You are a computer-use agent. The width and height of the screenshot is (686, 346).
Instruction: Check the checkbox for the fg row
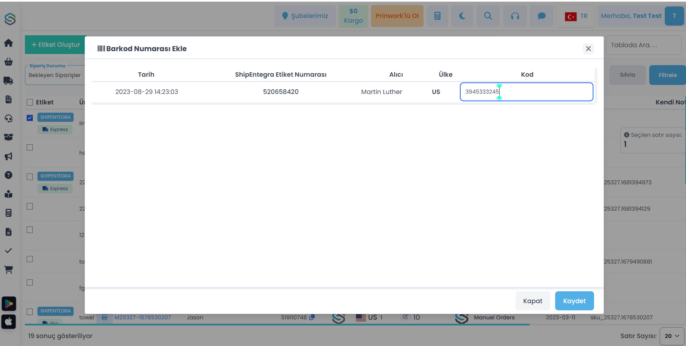pos(30,283)
